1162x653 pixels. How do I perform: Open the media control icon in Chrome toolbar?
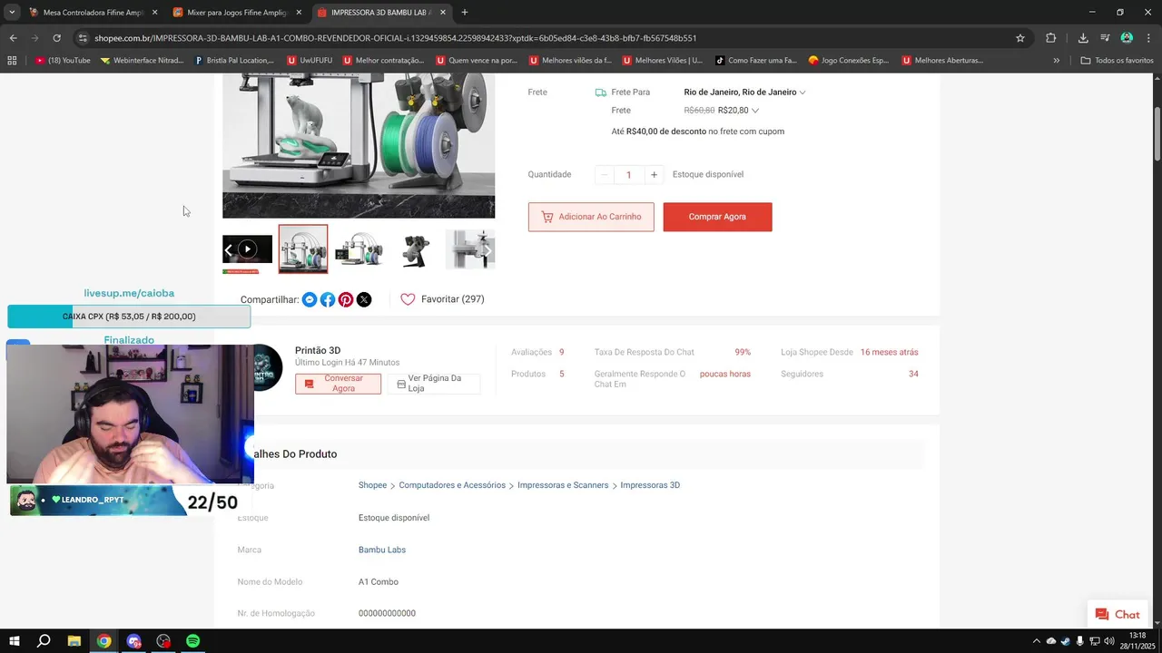point(1105,38)
